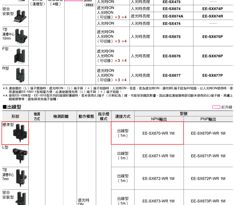Click the footnote ＊3 text paragraph
235x205 pixels.
(x=118, y=90)
